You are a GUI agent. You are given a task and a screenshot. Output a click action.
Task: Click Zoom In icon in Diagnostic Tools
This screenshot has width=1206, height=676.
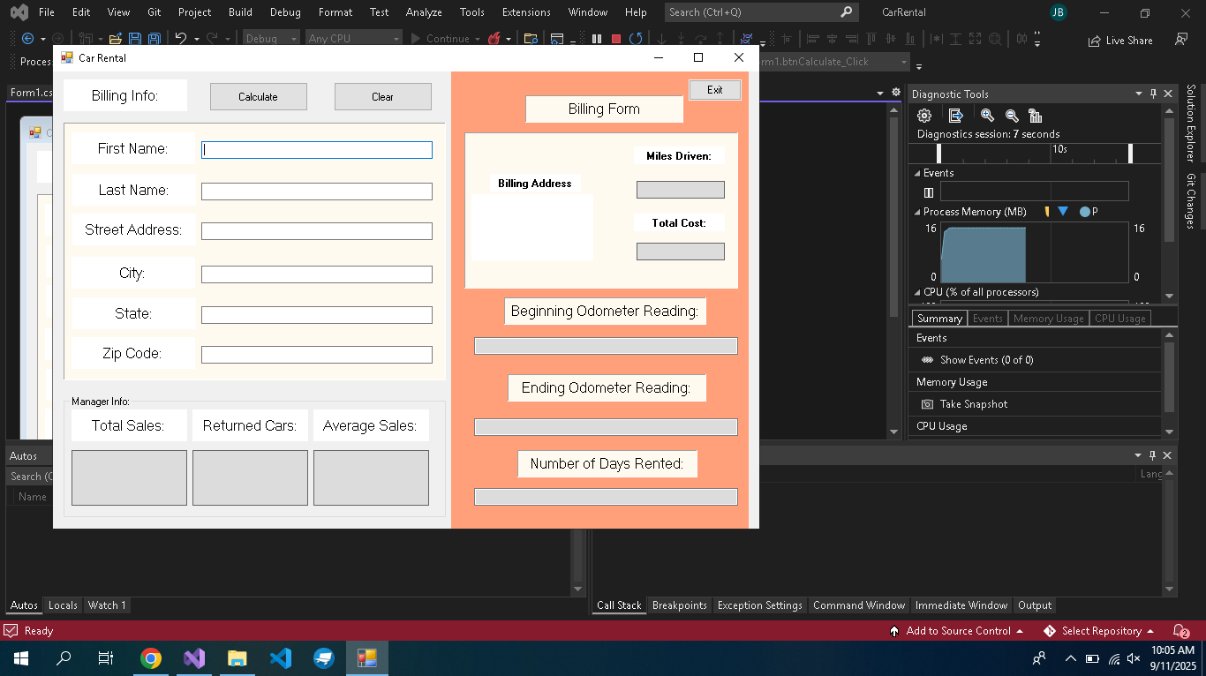pyautogui.click(x=987, y=116)
